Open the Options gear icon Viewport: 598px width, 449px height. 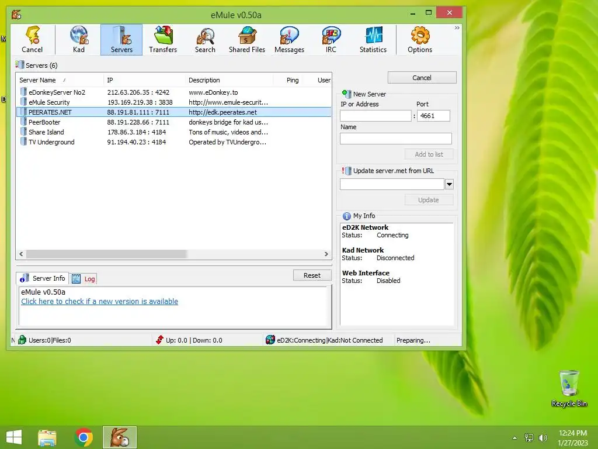[419, 40]
